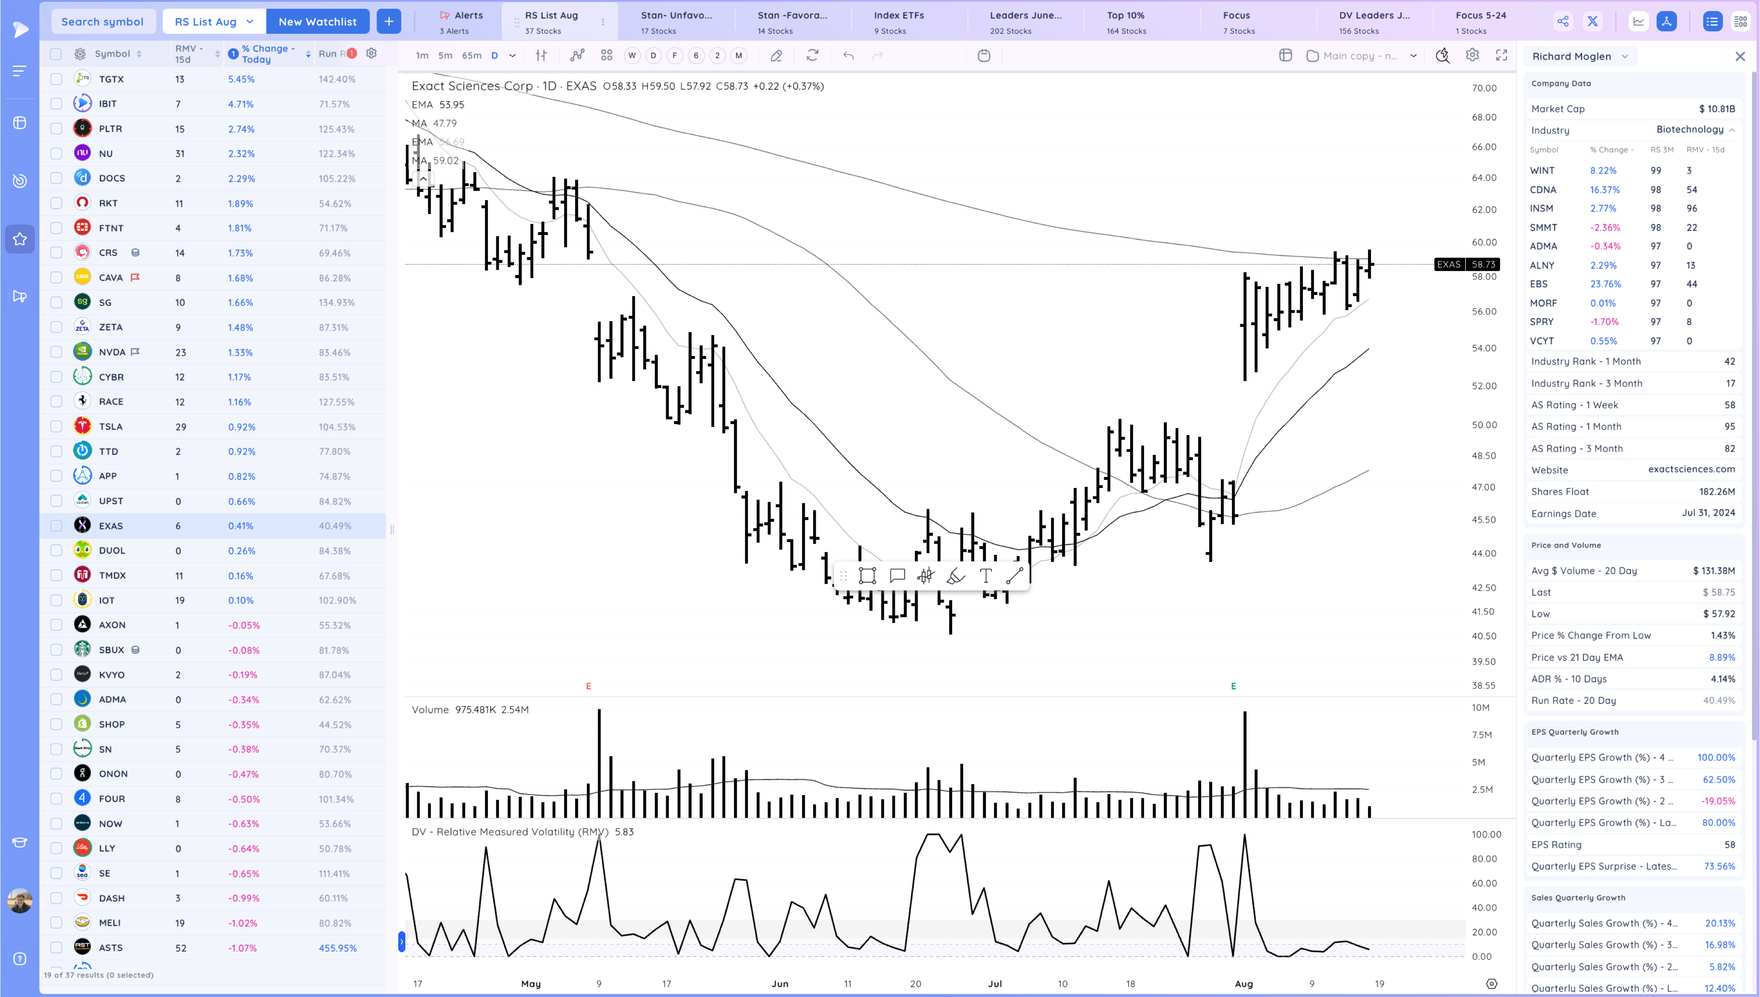
Task: Open the RS List Aug dropdown
Action: [213, 21]
